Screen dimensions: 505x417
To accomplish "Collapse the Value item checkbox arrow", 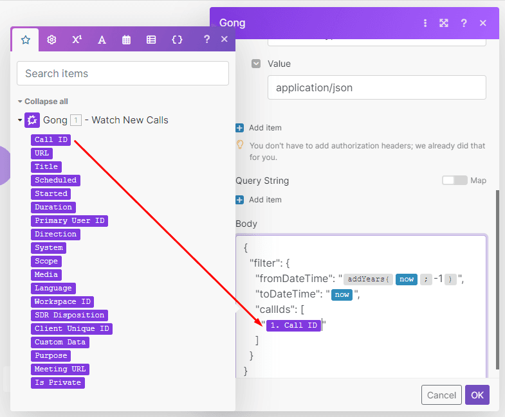I will coord(256,64).
